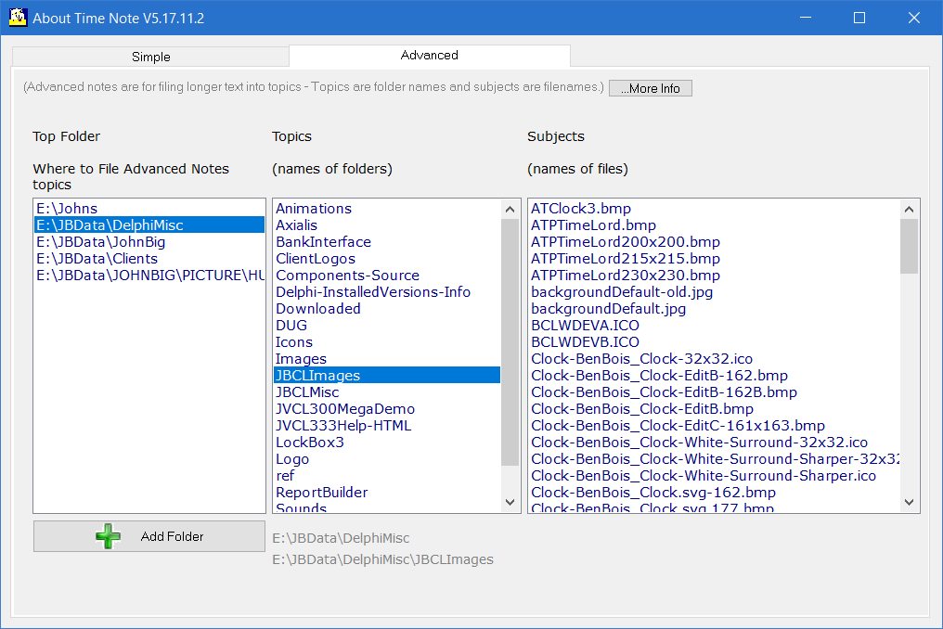Screen dimensions: 943x629
Task: Choose E:\JBData\Clients top folder
Action: coord(97,259)
